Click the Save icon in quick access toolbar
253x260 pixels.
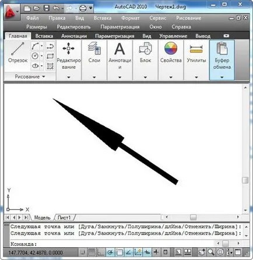tap(46, 8)
